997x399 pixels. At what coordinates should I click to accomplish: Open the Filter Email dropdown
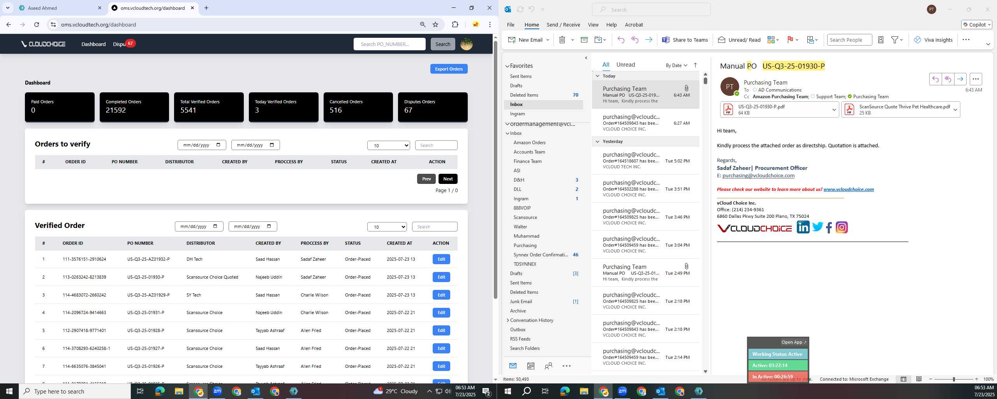coord(897,40)
